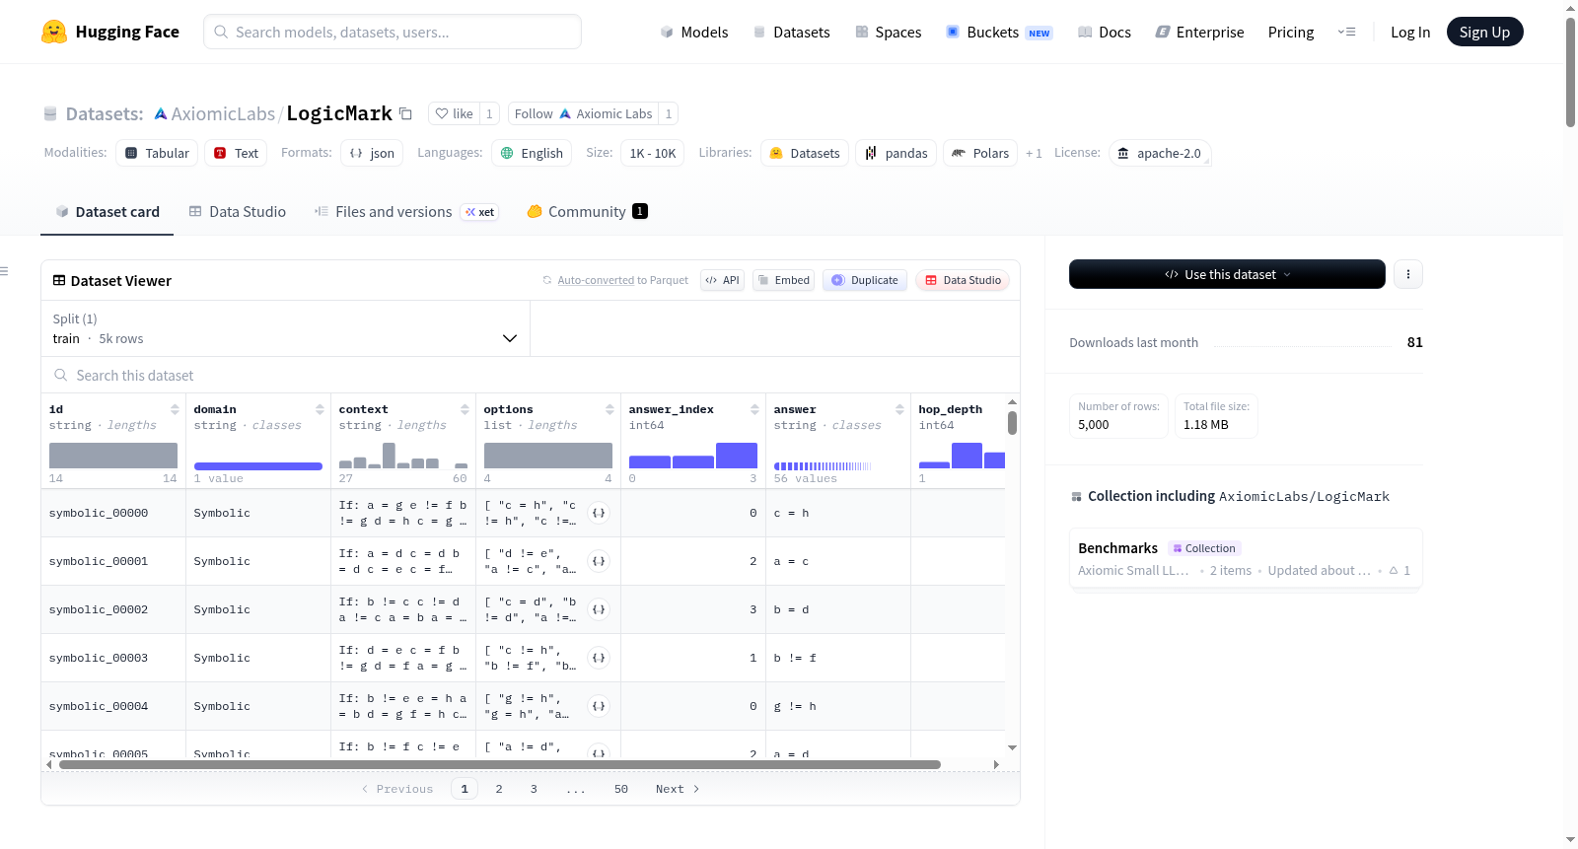1578x849 pixels.
Task: Open the Community tab
Action: (x=587, y=211)
